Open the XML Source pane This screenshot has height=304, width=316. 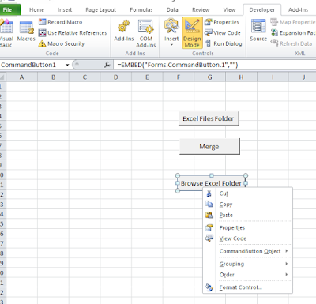(x=258, y=31)
